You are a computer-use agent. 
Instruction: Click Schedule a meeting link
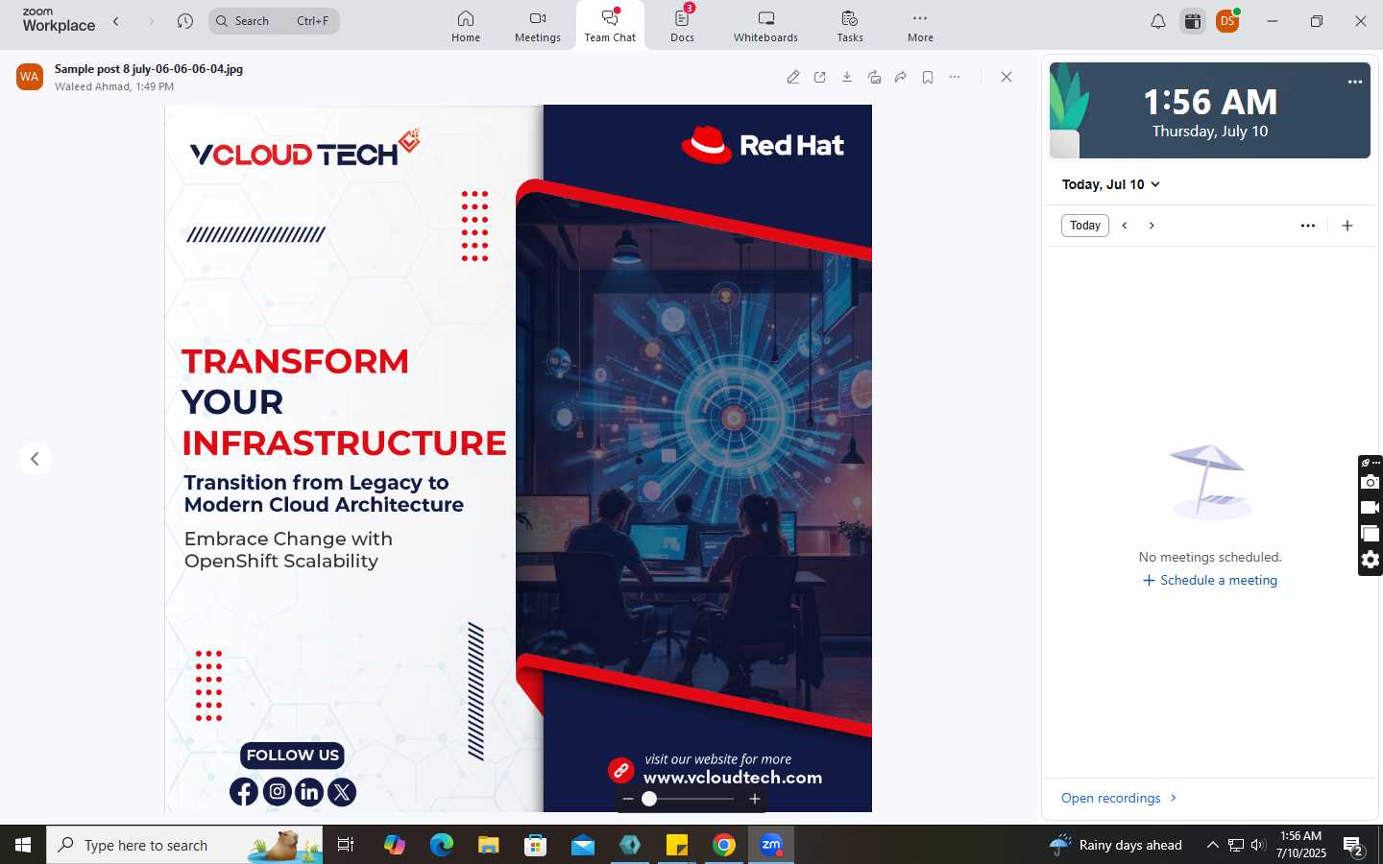pos(1210,580)
